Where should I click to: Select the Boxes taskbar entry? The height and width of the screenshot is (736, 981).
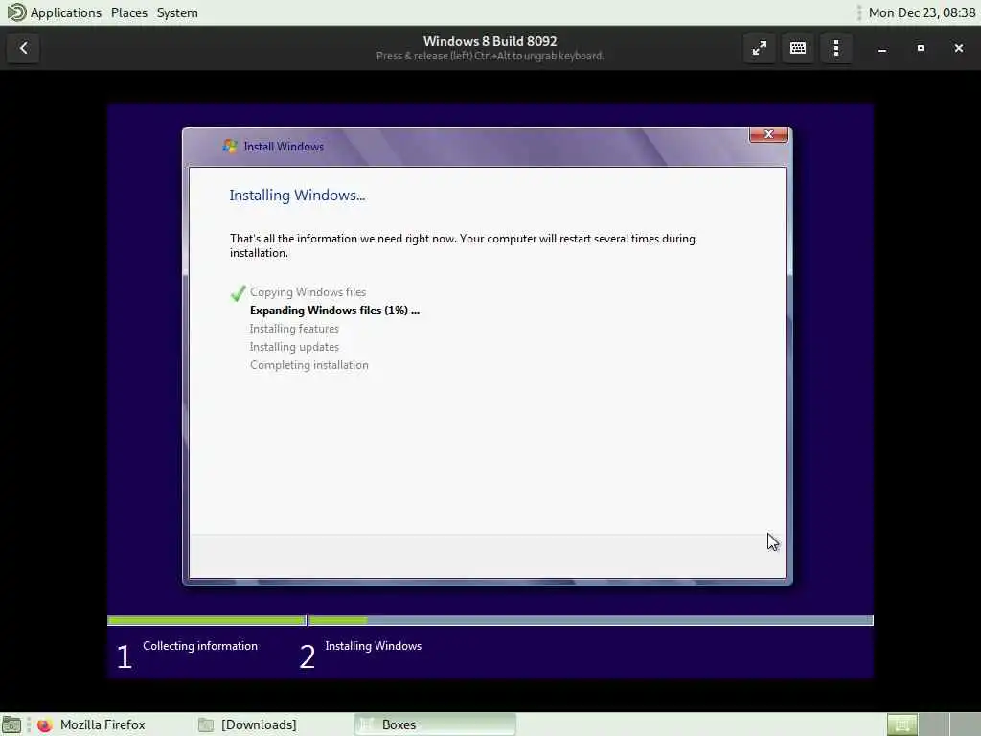coord(435,724)
